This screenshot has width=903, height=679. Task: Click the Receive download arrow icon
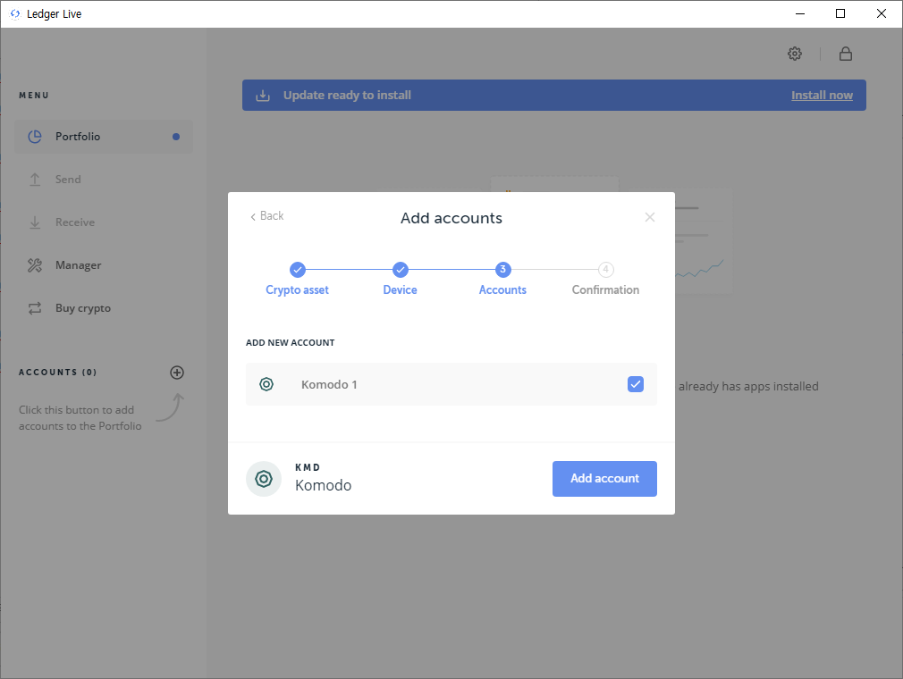point(35,222)
